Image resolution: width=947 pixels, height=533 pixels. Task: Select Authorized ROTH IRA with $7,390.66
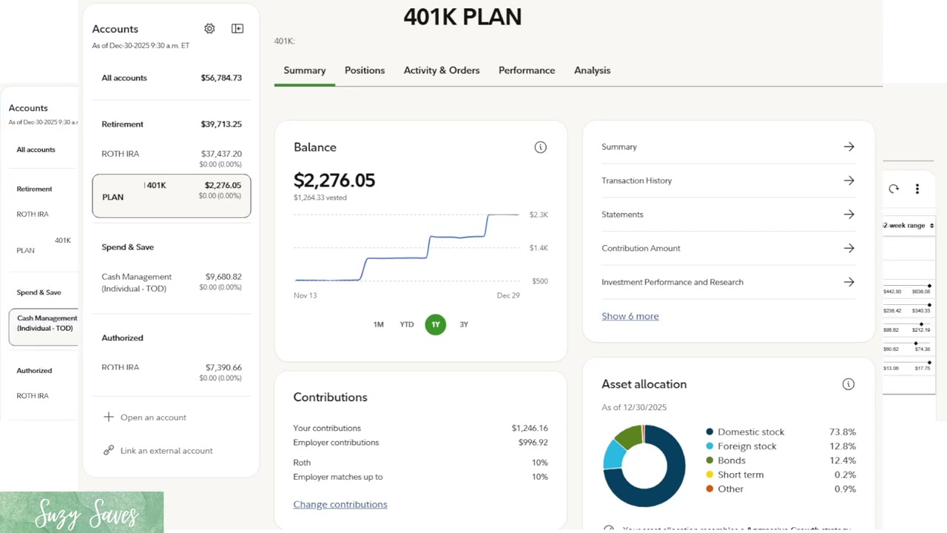[172, 372]
